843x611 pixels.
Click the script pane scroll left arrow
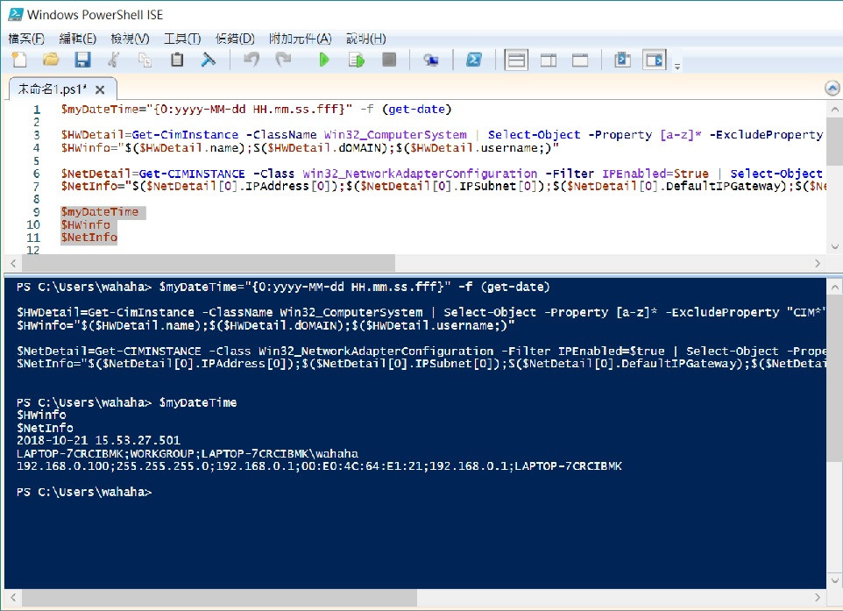tap(13, 263)
